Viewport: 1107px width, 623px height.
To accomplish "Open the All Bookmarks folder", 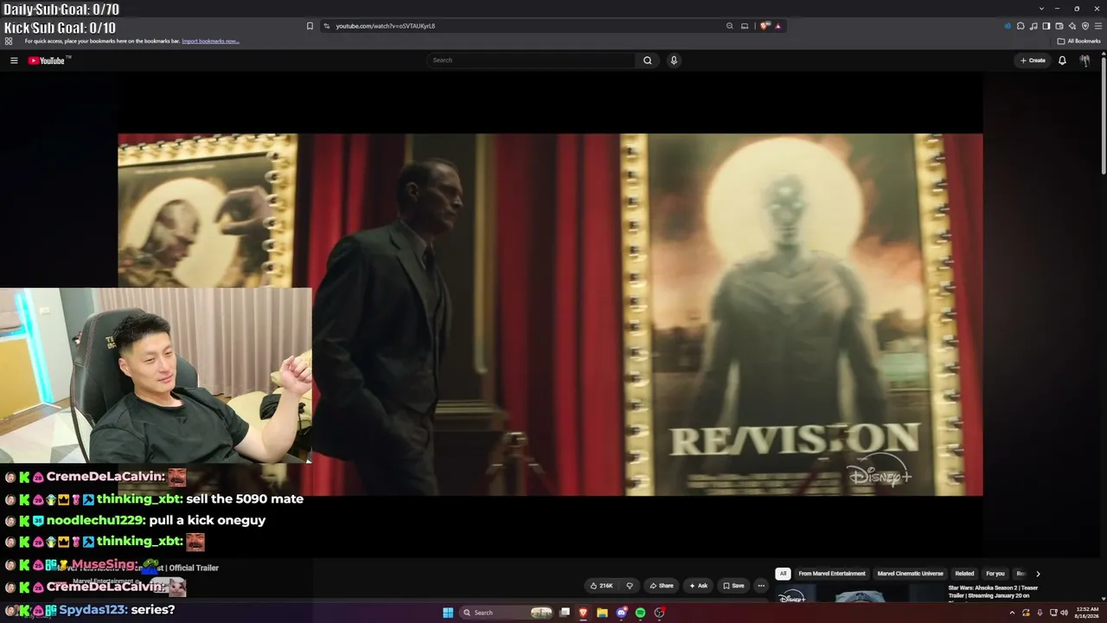I will [x=1078, y=41].
